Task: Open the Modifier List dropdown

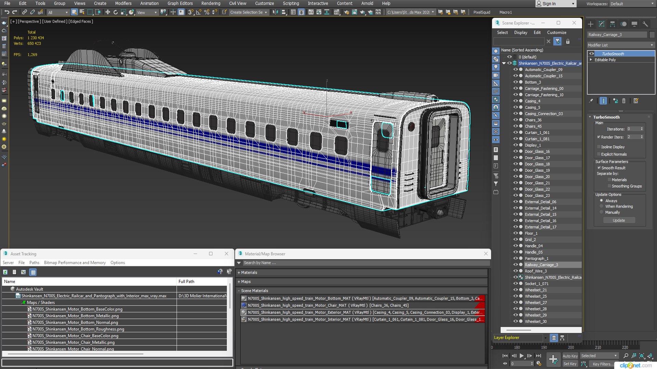Action: [x=620, y=45]
